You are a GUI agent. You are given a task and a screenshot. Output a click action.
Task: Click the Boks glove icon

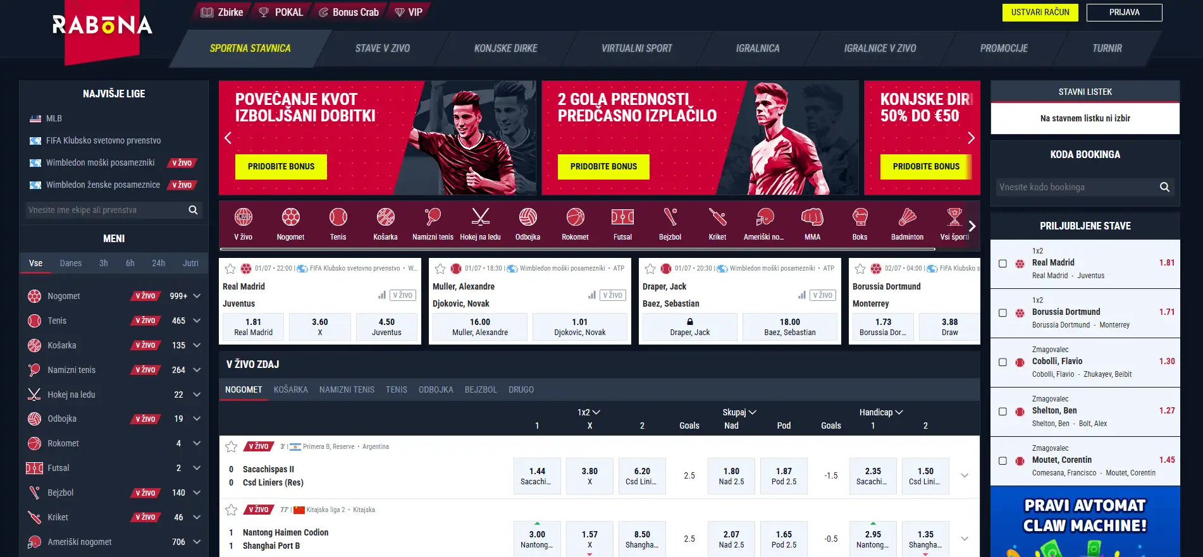click(x=860, y=217)
